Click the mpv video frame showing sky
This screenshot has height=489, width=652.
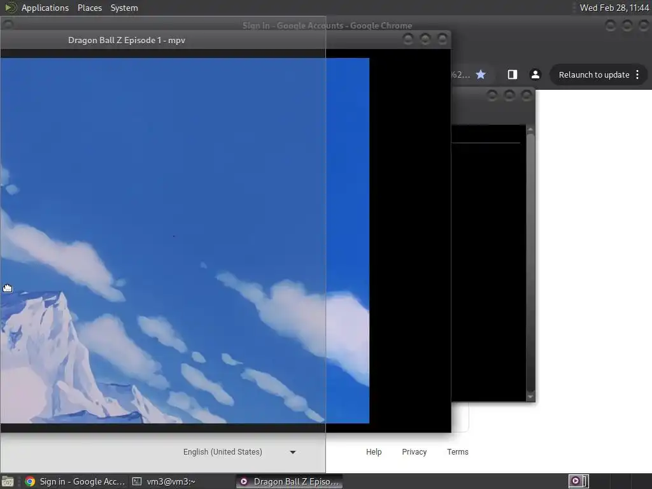[185, 240]
